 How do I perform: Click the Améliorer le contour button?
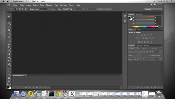tap(104, 9)
